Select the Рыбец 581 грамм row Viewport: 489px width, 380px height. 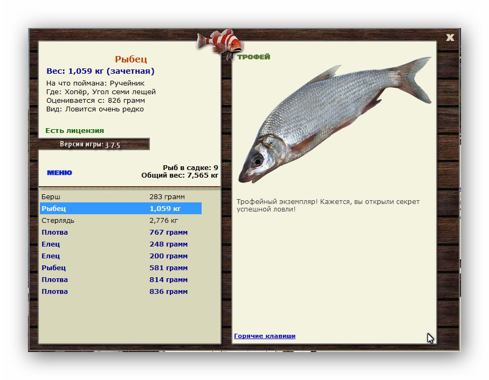[121, 268]
